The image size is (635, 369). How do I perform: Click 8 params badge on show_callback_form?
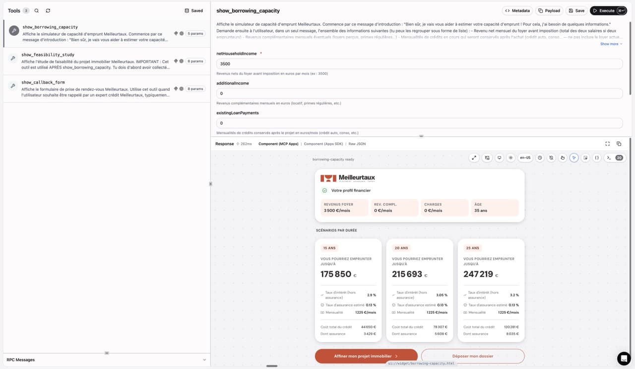tap(195, 89)
